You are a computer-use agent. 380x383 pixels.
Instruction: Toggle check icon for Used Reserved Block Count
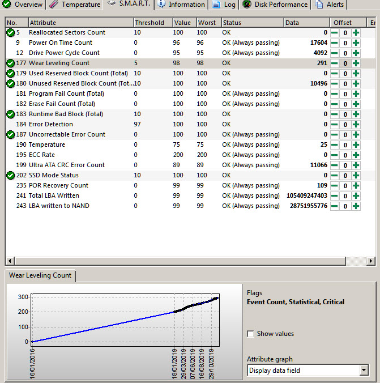11,73
